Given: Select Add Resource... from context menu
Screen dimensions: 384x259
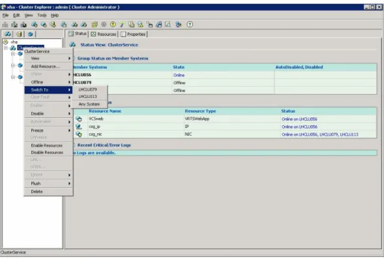Looking at the screenshot, I should click(48, 67).
